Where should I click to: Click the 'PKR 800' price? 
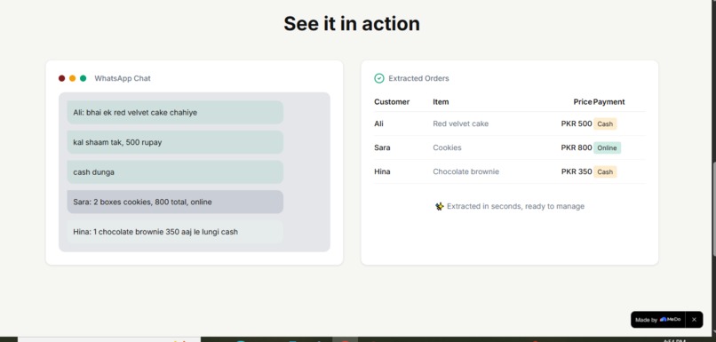tap(577, 147)
